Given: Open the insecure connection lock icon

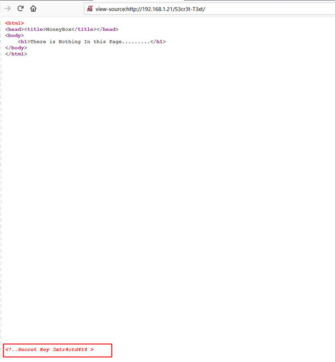Looking at the screenshot, I should point(90,9).
